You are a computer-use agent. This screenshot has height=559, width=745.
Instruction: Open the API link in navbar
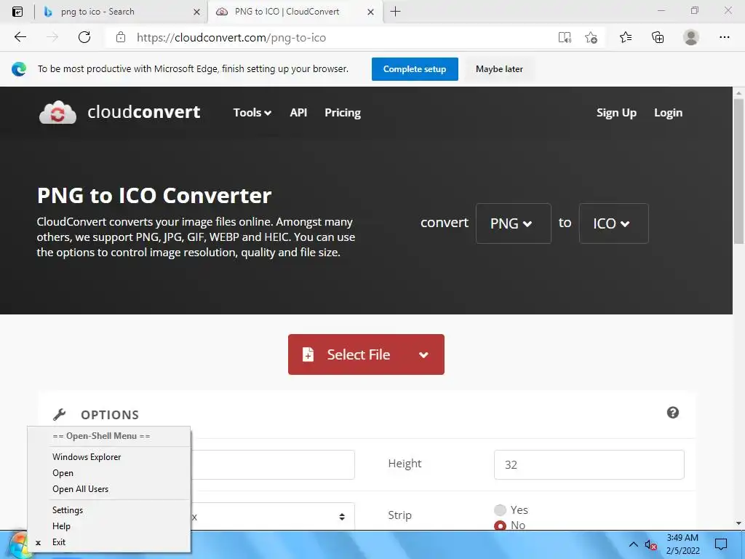298,113
